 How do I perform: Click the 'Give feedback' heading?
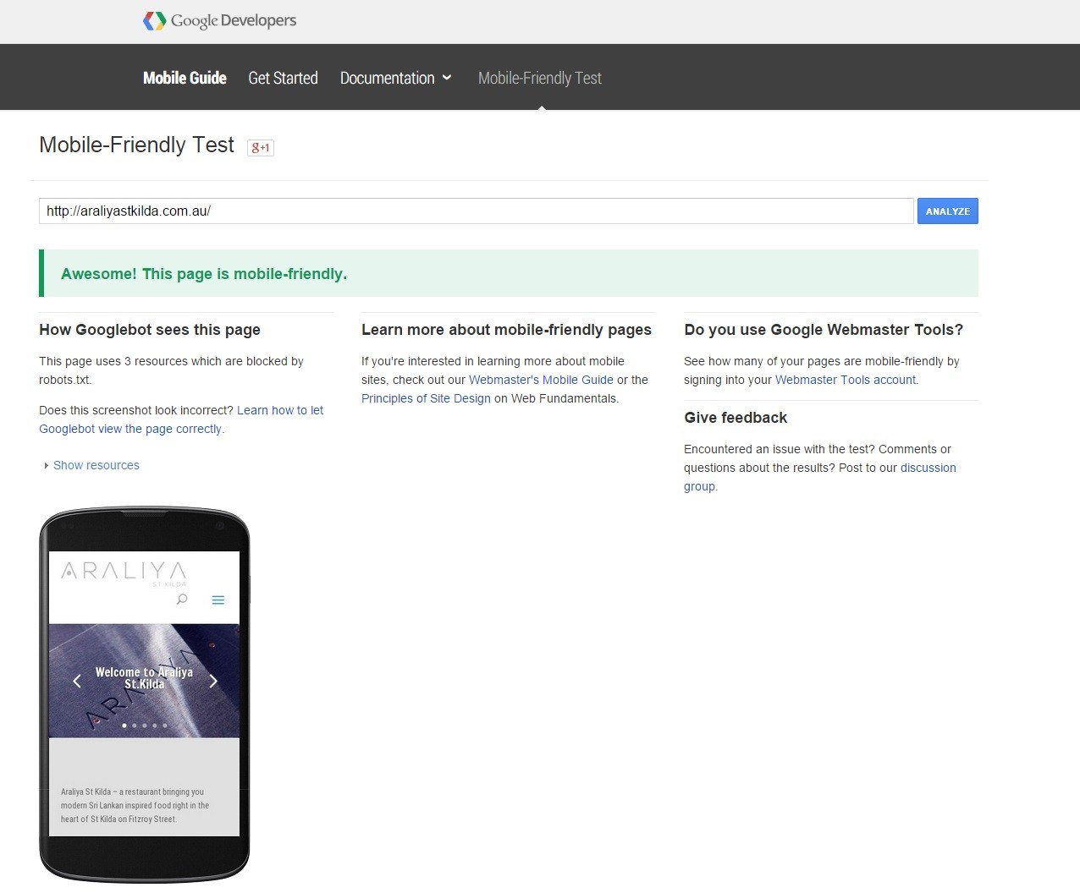tap(736, 418)
